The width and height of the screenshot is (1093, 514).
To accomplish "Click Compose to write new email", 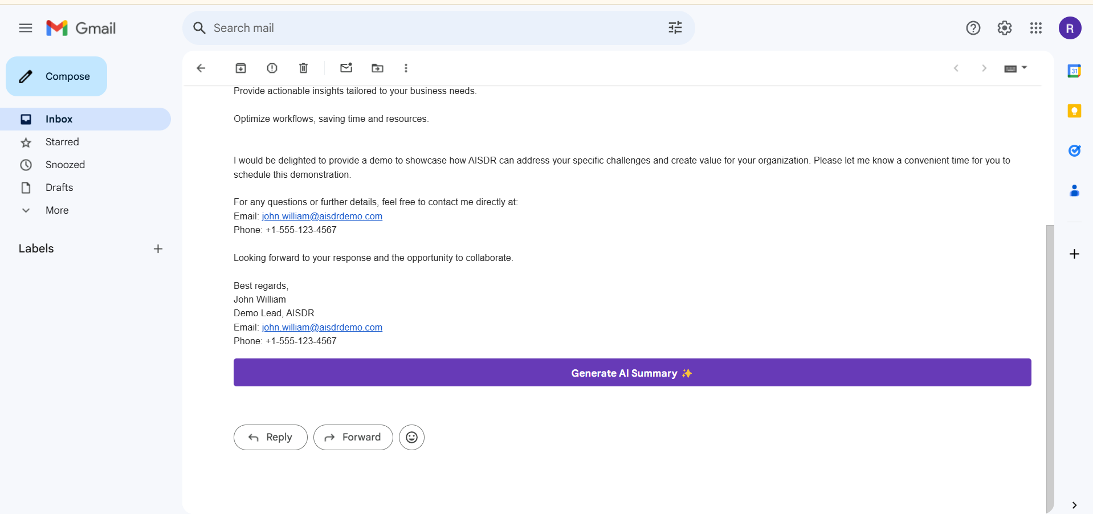I will 56,76.
